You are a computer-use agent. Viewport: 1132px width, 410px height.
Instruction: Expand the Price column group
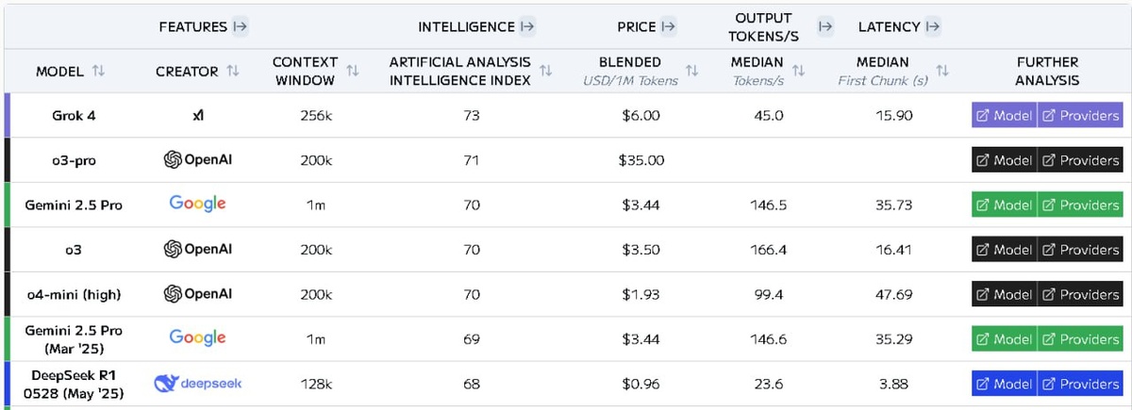669,26
